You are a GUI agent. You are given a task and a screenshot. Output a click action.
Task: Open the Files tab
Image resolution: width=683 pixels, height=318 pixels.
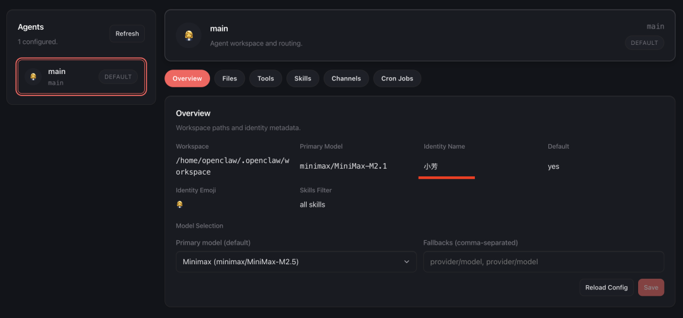point(230,78)
